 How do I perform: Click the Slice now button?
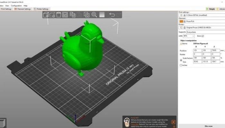click(x=209, y=126)
